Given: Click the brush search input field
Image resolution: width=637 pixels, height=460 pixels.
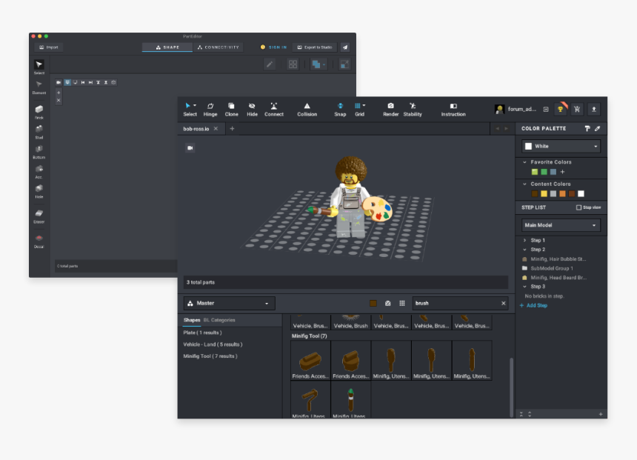Looking at the screenshot, I should [456, 303].
